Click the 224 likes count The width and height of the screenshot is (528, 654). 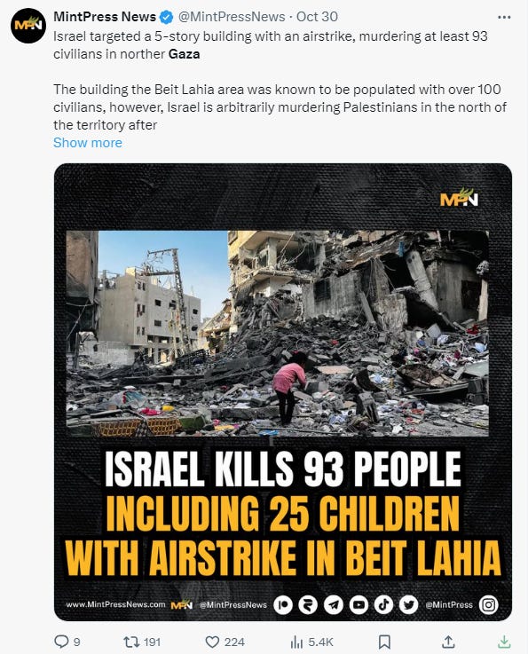pyautogui.click(x=234, y=642)
